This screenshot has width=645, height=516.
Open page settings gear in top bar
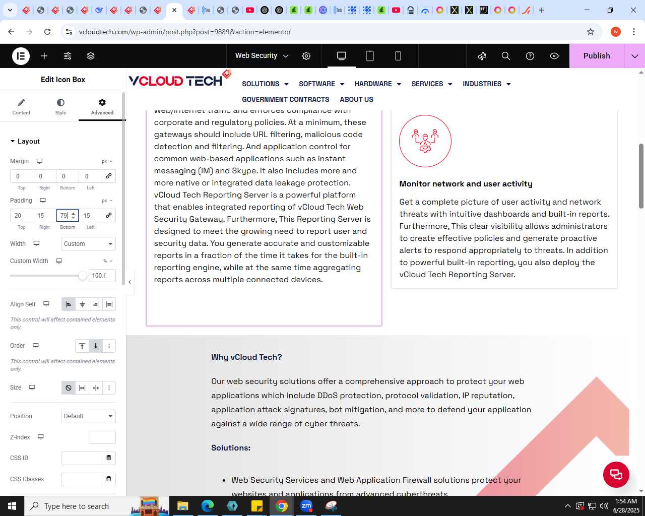306,56
